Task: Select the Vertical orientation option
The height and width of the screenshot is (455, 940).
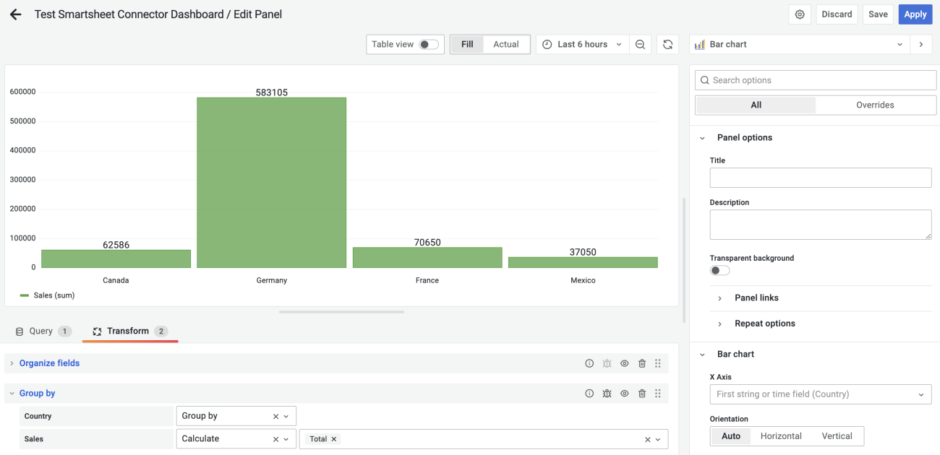Action: pos(837,435)
